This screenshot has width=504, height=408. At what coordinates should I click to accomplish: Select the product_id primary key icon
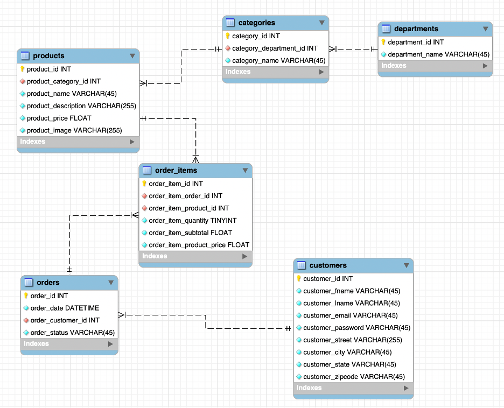pyautogui.click(x=22, y=69)
